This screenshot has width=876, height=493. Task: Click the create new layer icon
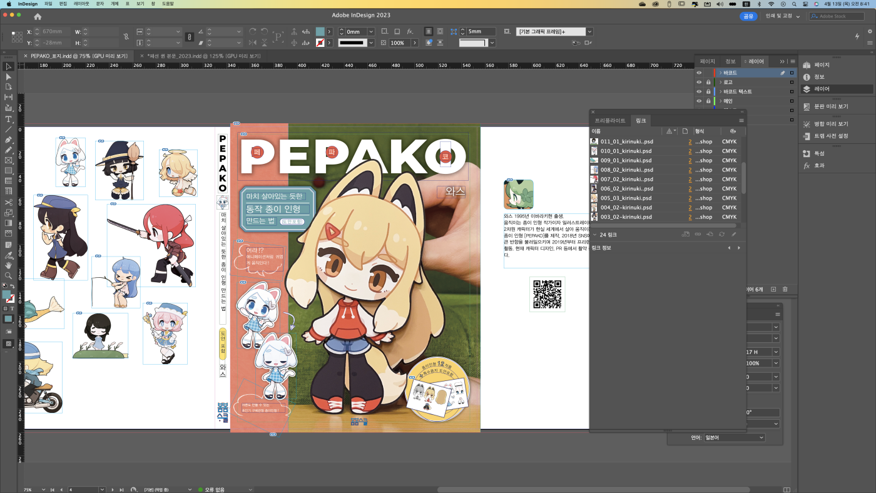pos(773,289)
